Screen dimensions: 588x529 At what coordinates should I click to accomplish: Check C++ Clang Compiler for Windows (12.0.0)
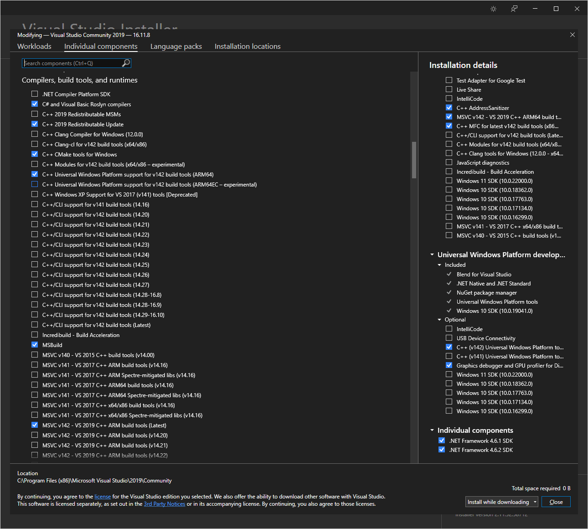(35, 134)
